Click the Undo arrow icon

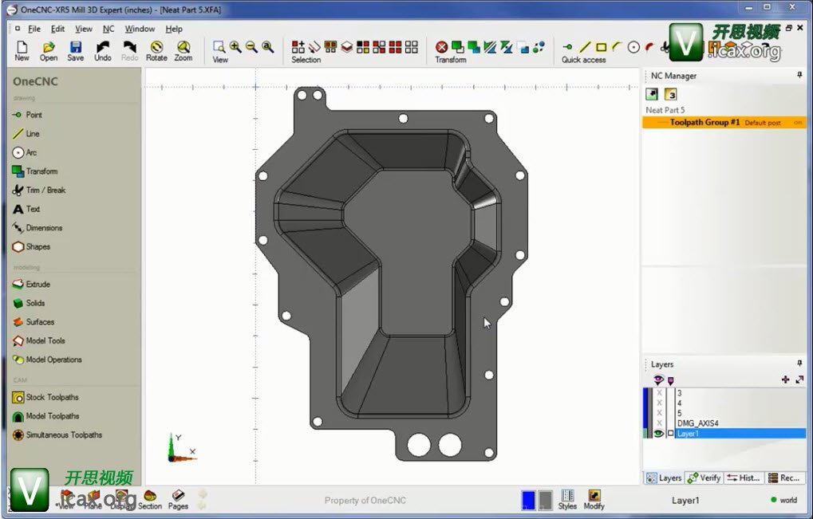coord(103,51)
